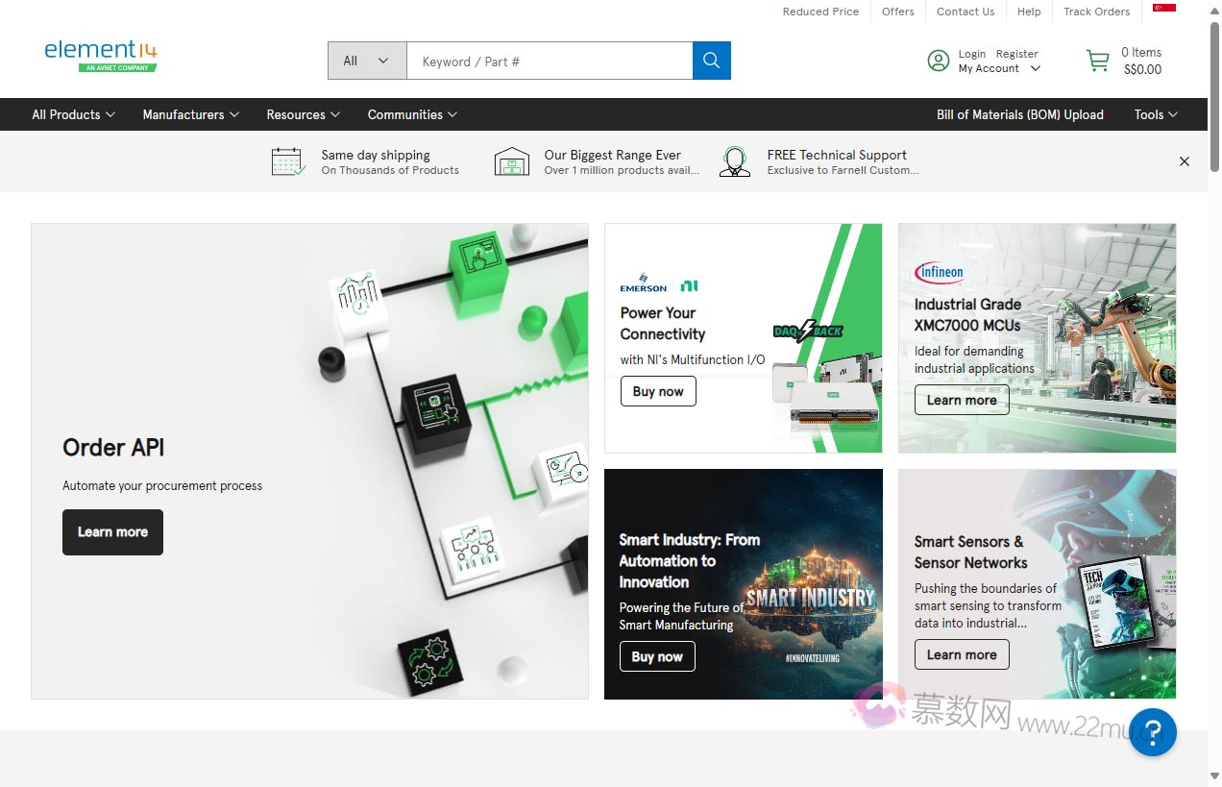Viewport: 1222px width, 787px height.
Task: Dismiss the promo banner with the X
Action: point(1184,161)
